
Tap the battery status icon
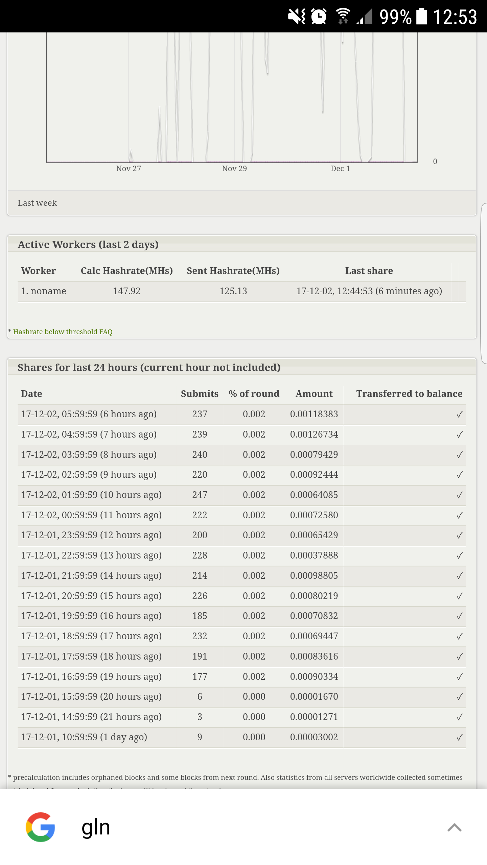[x=421, y=16]
